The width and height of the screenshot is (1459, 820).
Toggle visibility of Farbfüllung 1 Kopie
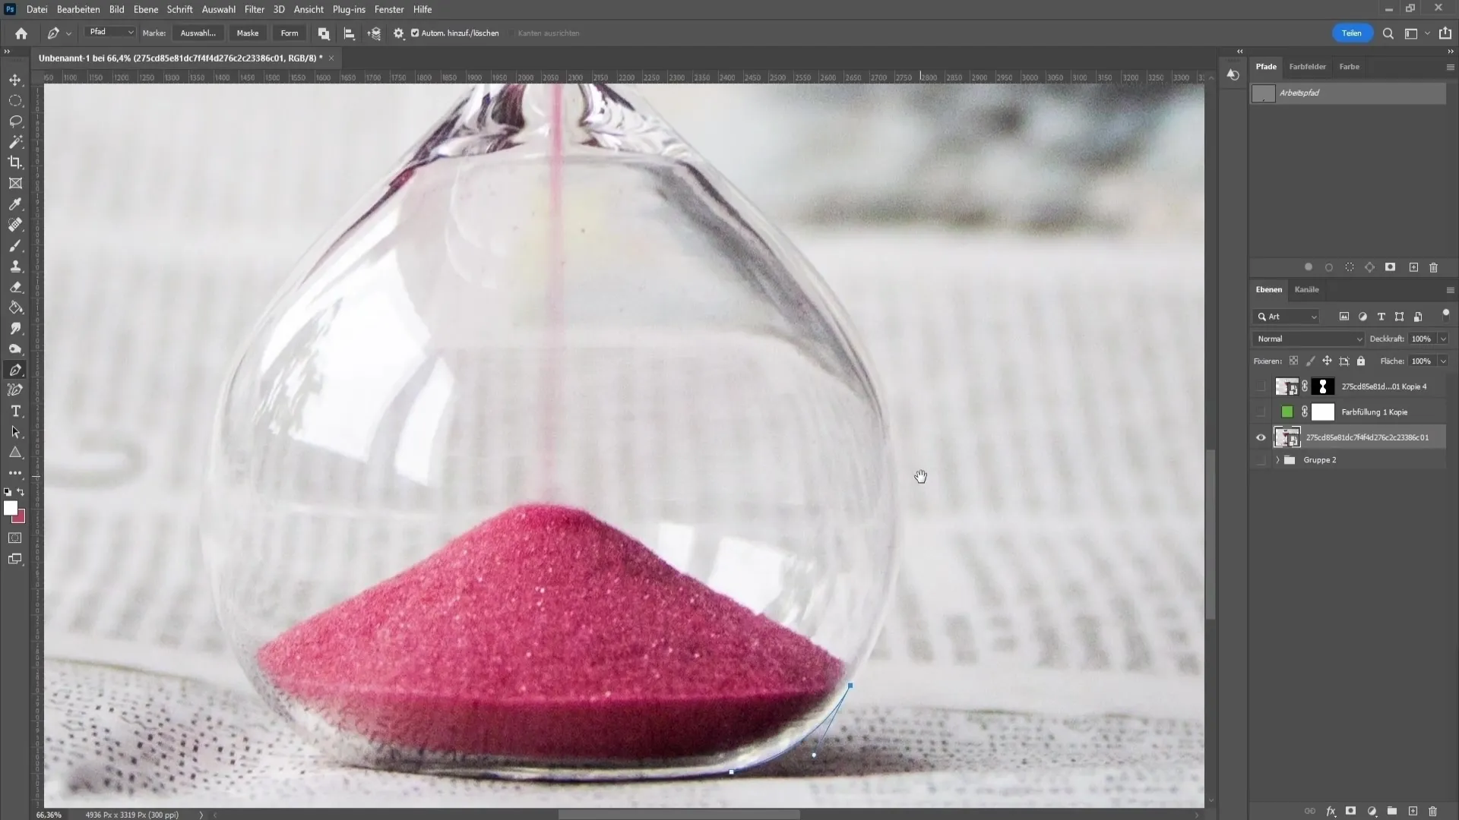pyautogui.click(x=1261, y=412)
